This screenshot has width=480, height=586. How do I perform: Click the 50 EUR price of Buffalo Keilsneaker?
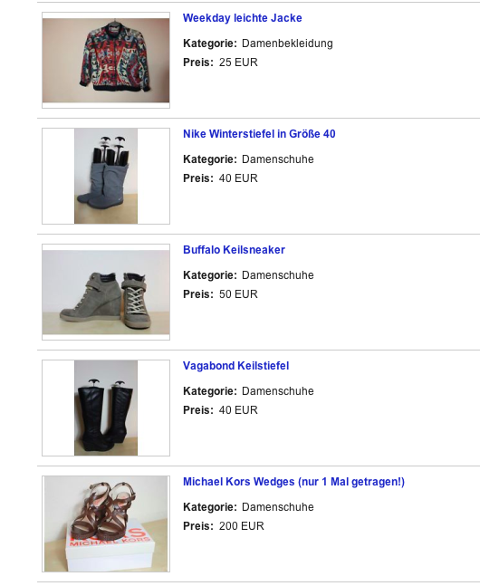coord(238,294)
